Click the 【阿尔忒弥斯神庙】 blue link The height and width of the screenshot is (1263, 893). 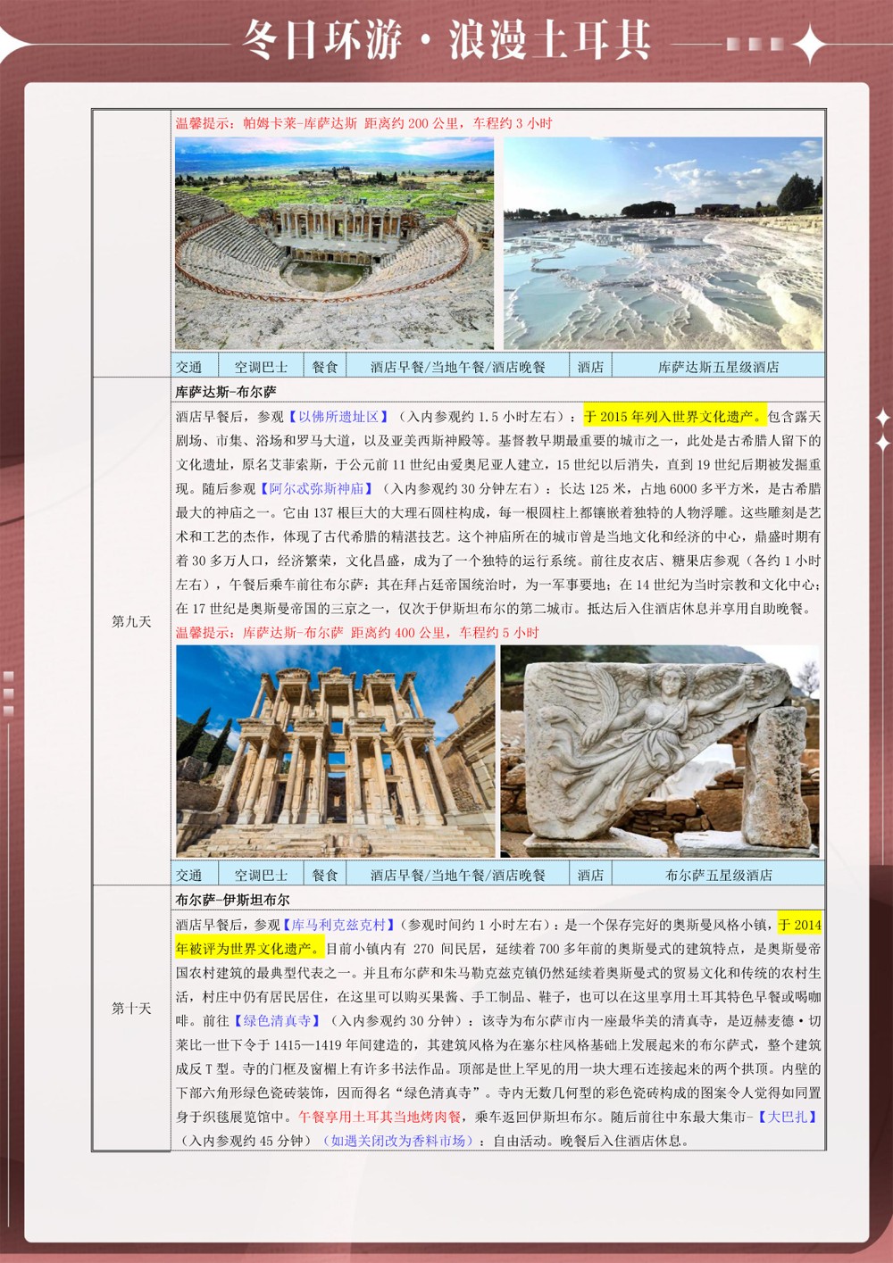point(316,488)
